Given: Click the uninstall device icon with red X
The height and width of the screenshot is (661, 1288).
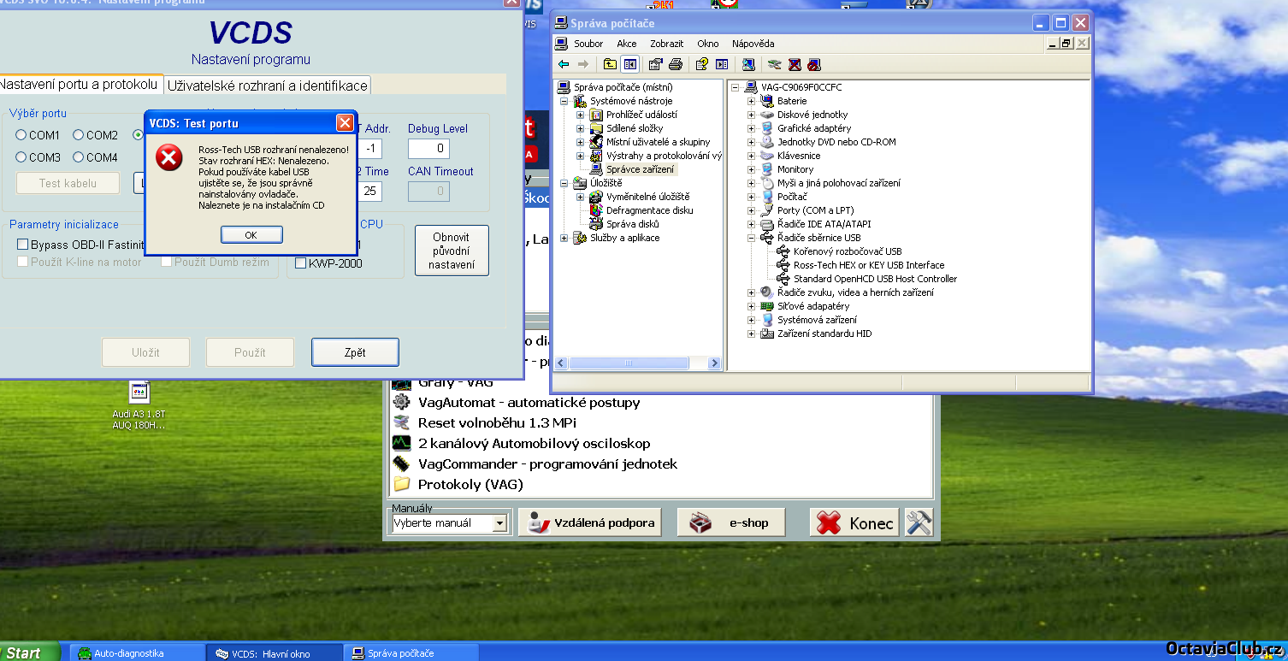Looking at the screenshot, I should 795,64.
